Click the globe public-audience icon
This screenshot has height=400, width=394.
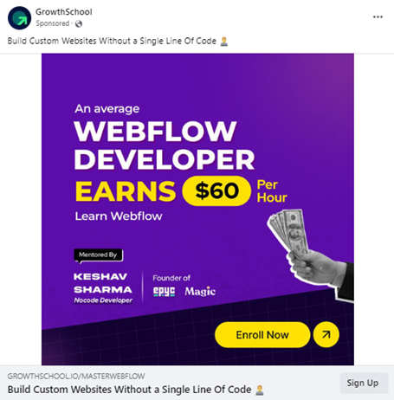tap(79, 24)
